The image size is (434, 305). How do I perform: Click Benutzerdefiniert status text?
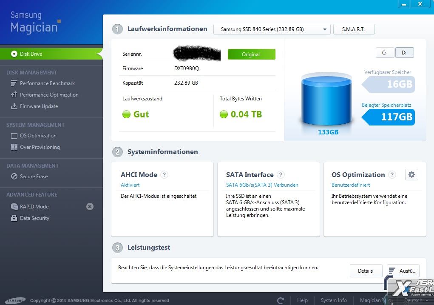click(351, 185)
